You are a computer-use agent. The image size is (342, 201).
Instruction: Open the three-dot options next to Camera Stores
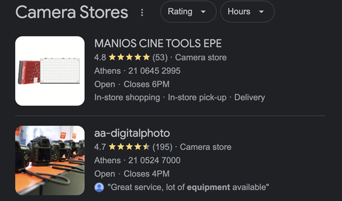tap(142, 13)
